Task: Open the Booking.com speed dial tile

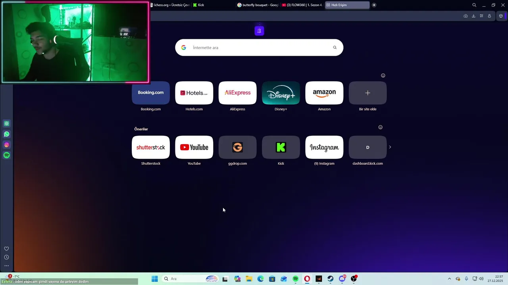Action: point(151,93)
